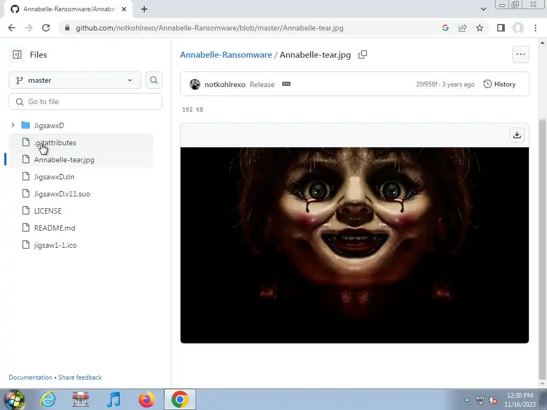Open commit 35f958f link
The width and height of the screenshot is (547, 410).
pos(426,84)
